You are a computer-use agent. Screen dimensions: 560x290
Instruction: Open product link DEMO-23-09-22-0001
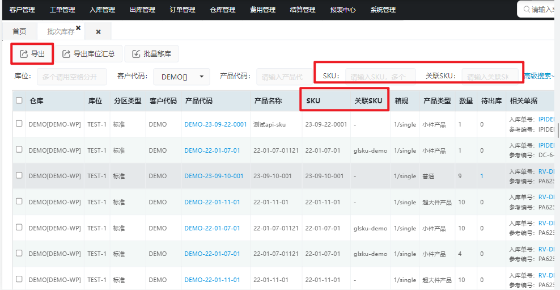(x=216, y=124)
